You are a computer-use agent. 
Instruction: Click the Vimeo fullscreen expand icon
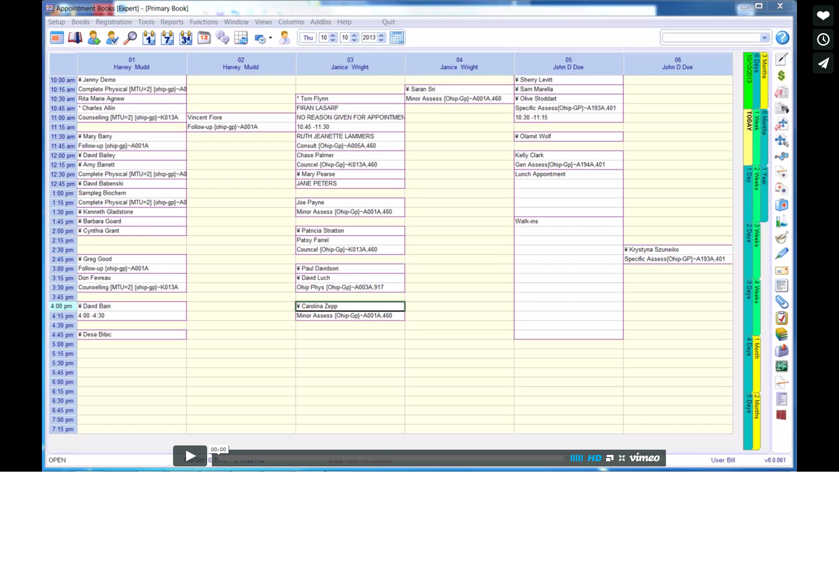coord(622,458)
